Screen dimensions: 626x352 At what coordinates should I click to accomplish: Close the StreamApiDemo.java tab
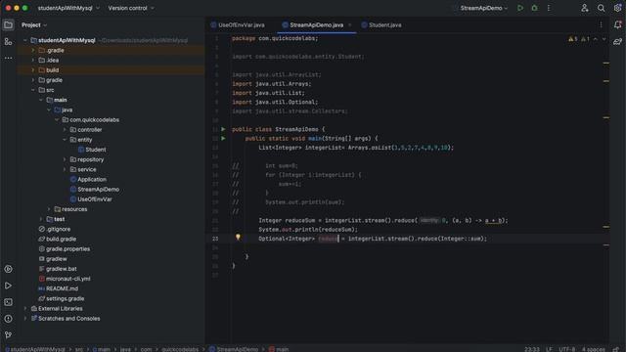click(350, 25)
